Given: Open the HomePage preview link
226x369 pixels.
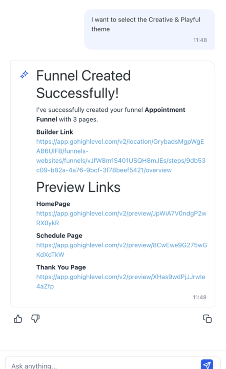Looking at the screenshot, I should [121, 218].
